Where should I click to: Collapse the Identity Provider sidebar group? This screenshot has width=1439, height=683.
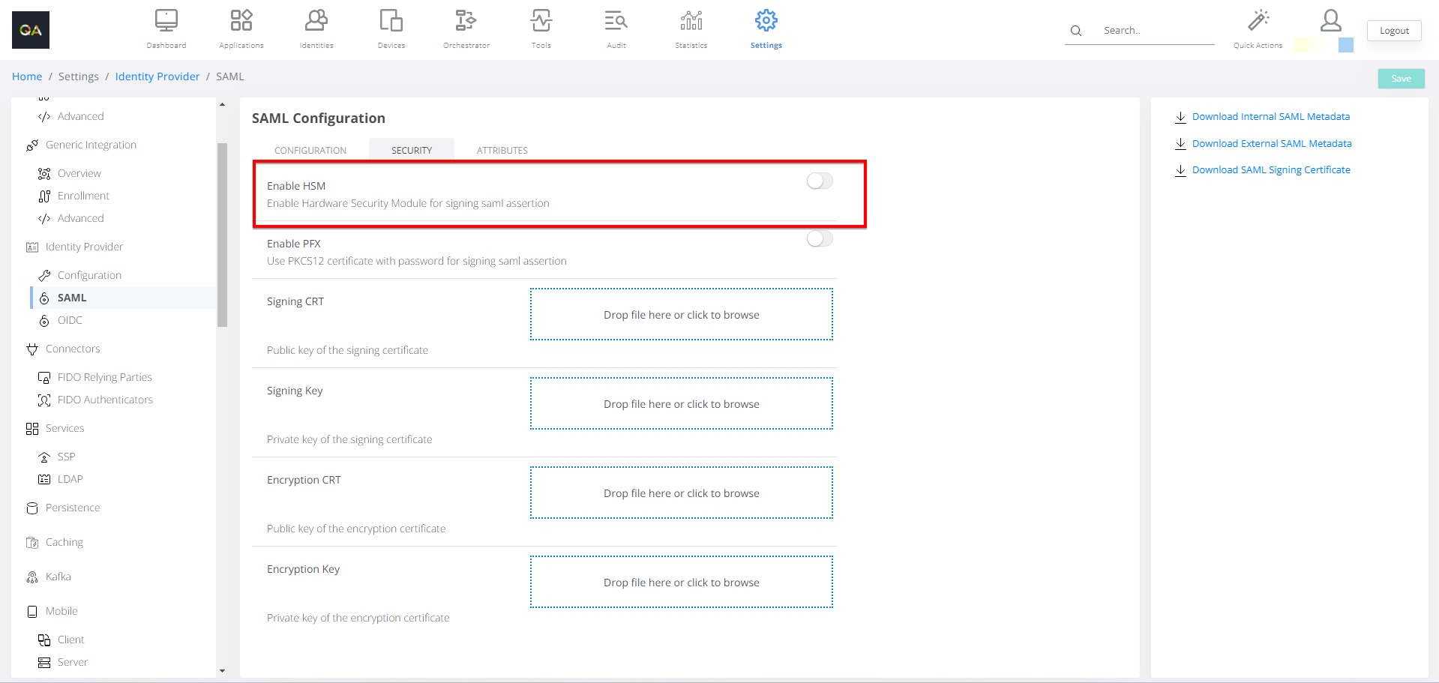tap(83, 247)
